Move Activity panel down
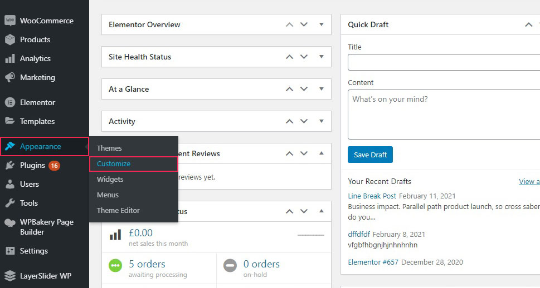Viewport: 540px width, 288px height. tap(304, 121)
